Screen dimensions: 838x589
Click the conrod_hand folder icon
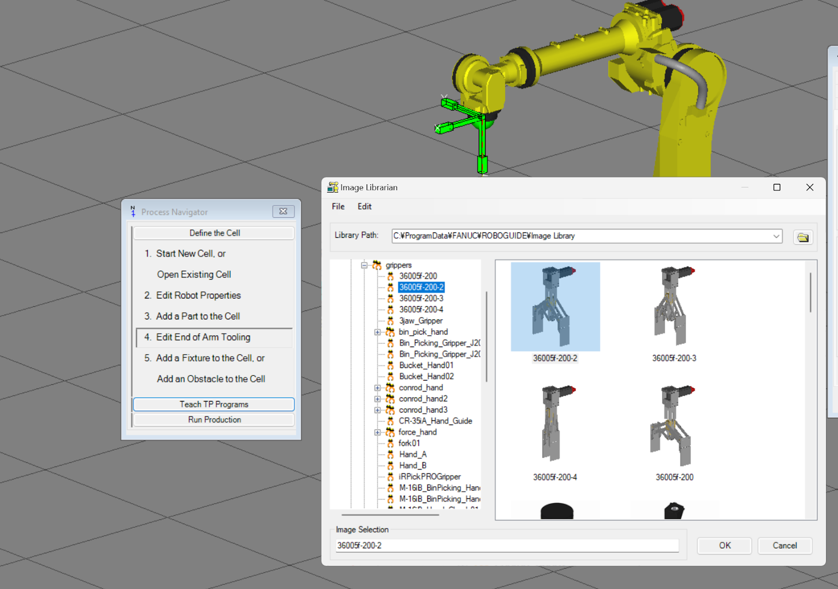click(x=390, y=387)
